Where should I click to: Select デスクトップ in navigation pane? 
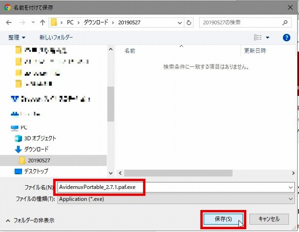coord(36,171)
